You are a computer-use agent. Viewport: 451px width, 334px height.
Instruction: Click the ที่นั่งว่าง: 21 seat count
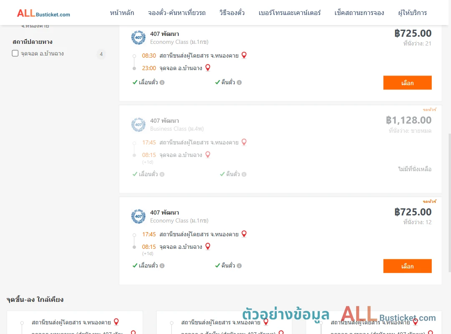417,44
